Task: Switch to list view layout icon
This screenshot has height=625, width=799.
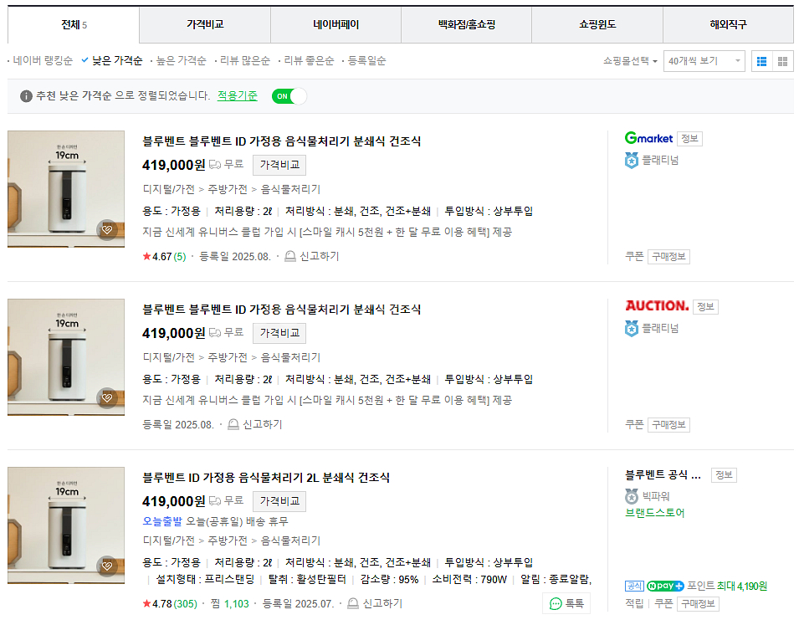Action: point(761,61)
